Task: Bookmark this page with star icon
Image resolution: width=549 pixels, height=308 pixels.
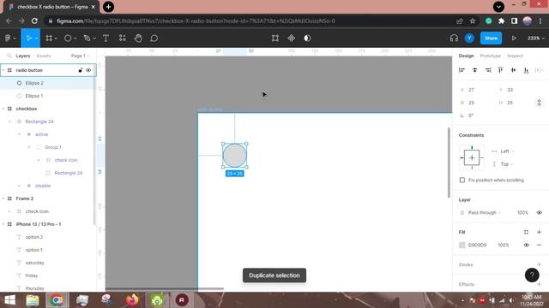Action: click(x=473, y=21)
